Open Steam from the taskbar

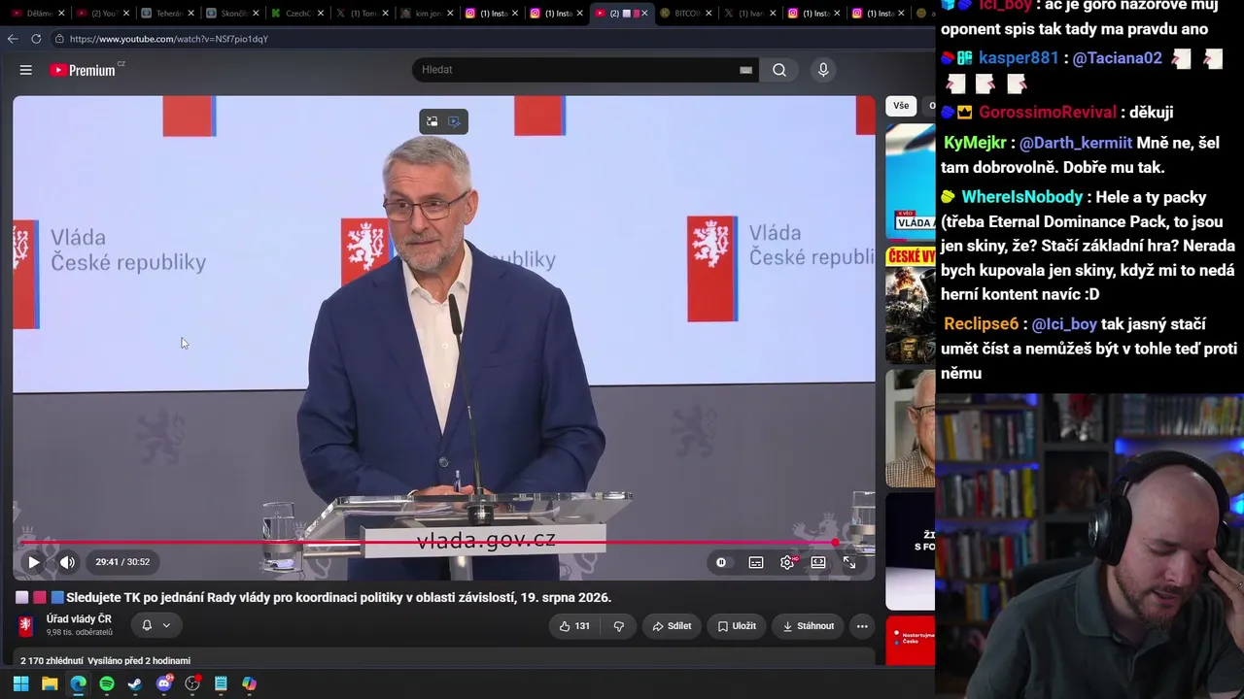(x=135, y=683)
